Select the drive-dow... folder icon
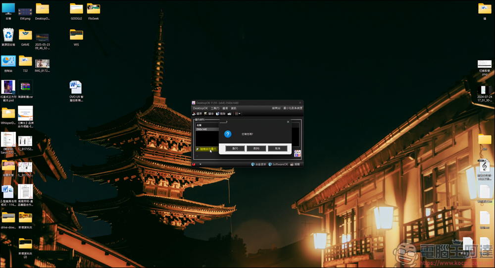 click(x=8, y=220)
